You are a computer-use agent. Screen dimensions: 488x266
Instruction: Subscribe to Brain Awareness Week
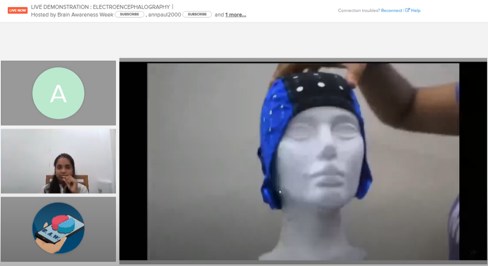129,14
